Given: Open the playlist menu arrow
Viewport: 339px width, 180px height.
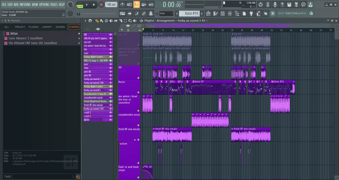Looking at the screenshot, I should (86, 21).
